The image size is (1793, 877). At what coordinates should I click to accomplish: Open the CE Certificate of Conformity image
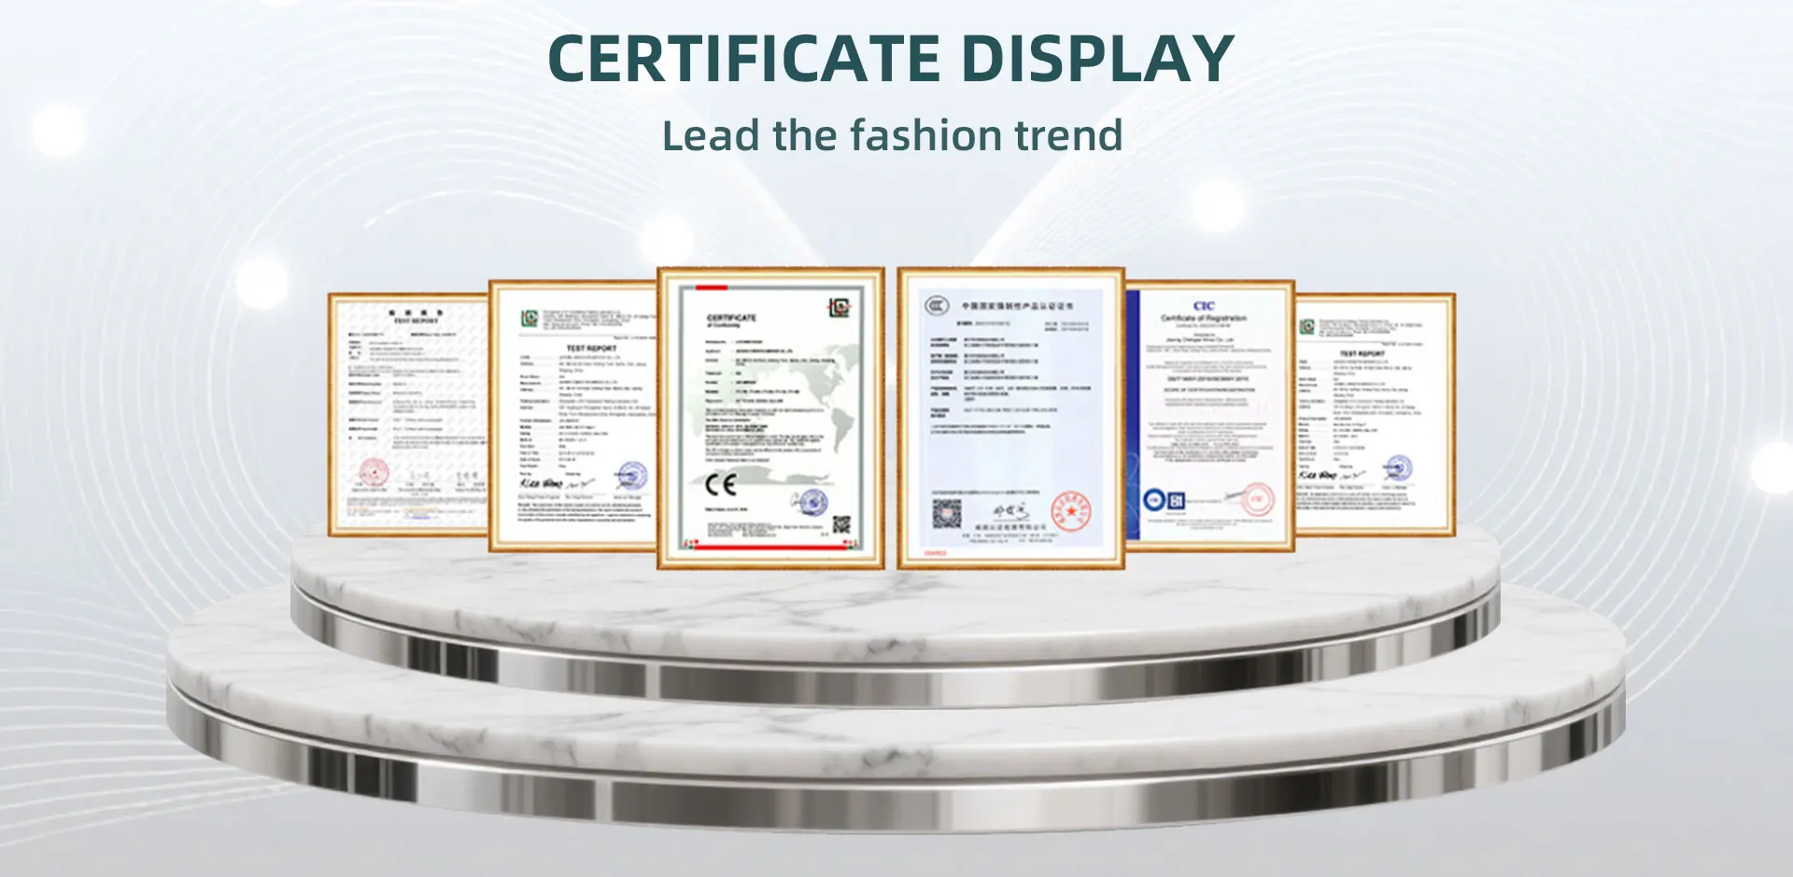[x=770, y=418]
